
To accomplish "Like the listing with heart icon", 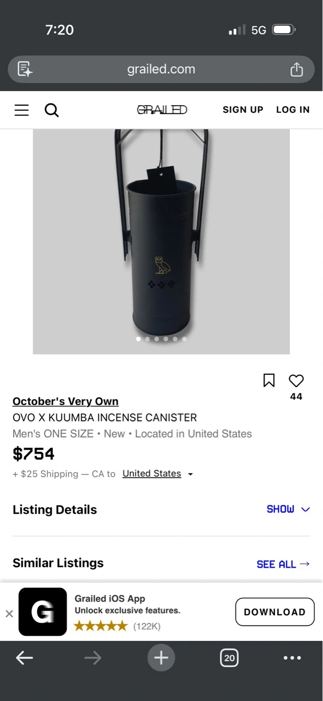I will [296, 380].
